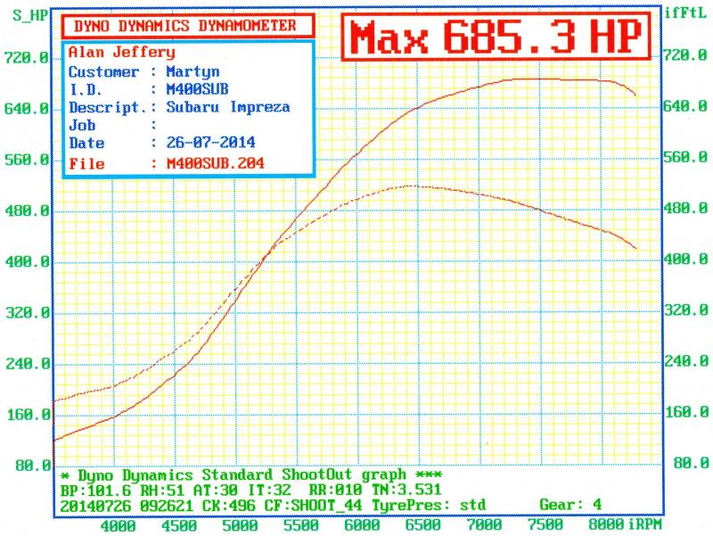
Task: Select the 8000 RPM axis tick label
Action: (606, 524)
